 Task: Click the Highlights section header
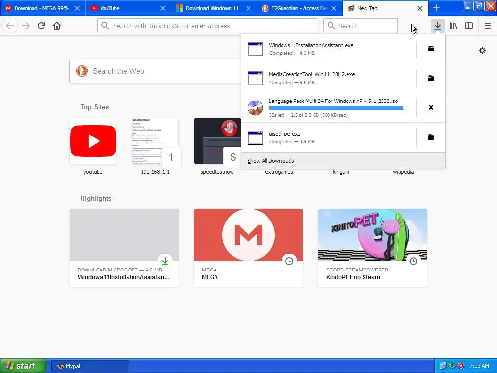coord(96,199)
